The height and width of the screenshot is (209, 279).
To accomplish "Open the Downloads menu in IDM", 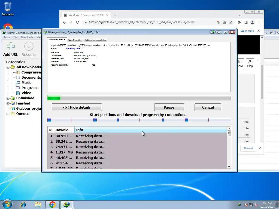I will click(x=27, y=37).
